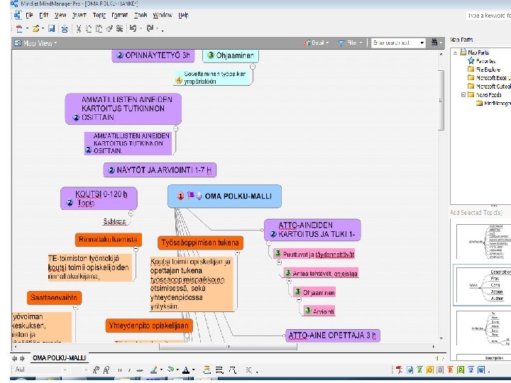Image resolution: width=511 pixels, height=383 pixels.
Task: Select the NÄYTÖT JA ARVIOINTI 1-7 H topic
Action: click(x=160, y=170)
